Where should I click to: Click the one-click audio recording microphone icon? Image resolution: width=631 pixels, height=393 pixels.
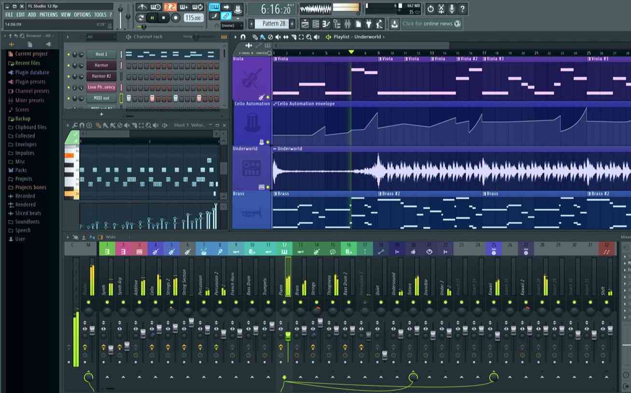coord(452,9)
